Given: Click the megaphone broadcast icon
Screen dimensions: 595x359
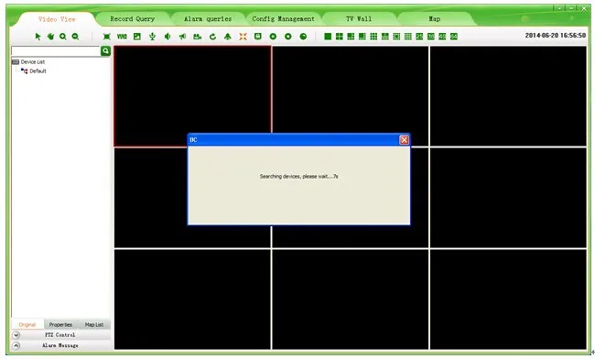Looking at the screenshot, I should click(x=182, y=37).
